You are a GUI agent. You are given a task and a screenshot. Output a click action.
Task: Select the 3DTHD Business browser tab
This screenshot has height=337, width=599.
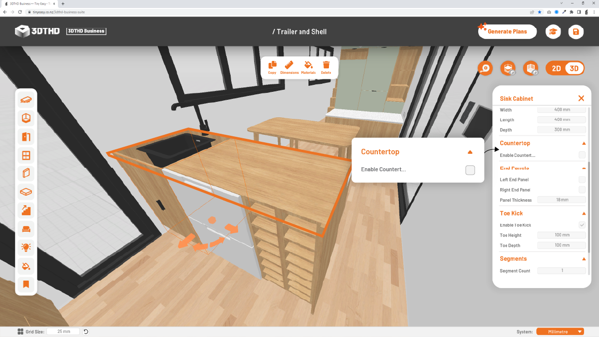point(30,3)
